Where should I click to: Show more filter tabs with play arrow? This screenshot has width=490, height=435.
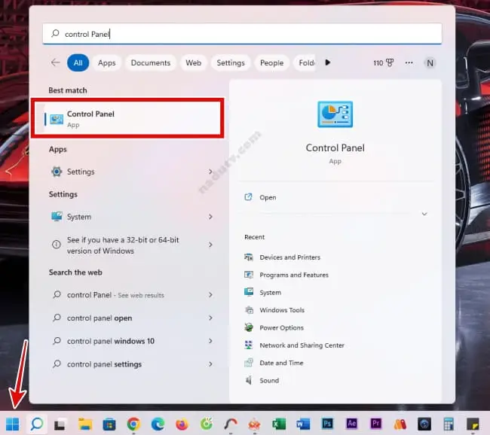[327, 62]
